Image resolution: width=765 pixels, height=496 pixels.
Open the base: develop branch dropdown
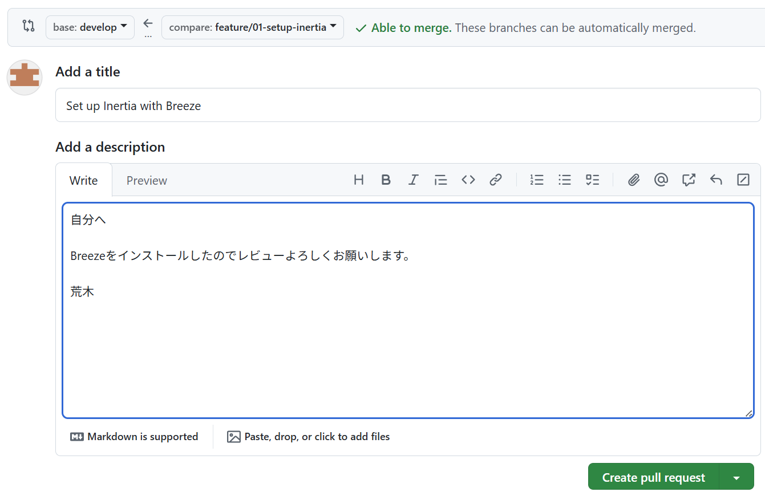point(90,27)
